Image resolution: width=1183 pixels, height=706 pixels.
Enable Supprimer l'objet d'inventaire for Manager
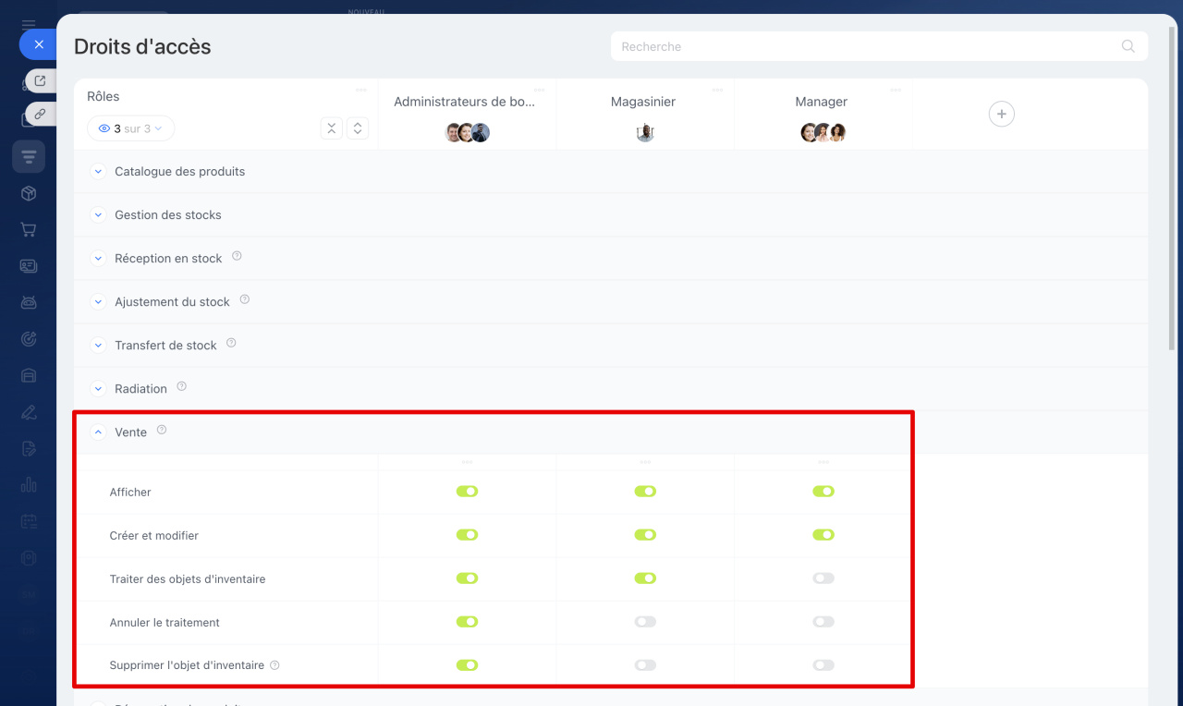pyautogui.click(x=823, y=664)
